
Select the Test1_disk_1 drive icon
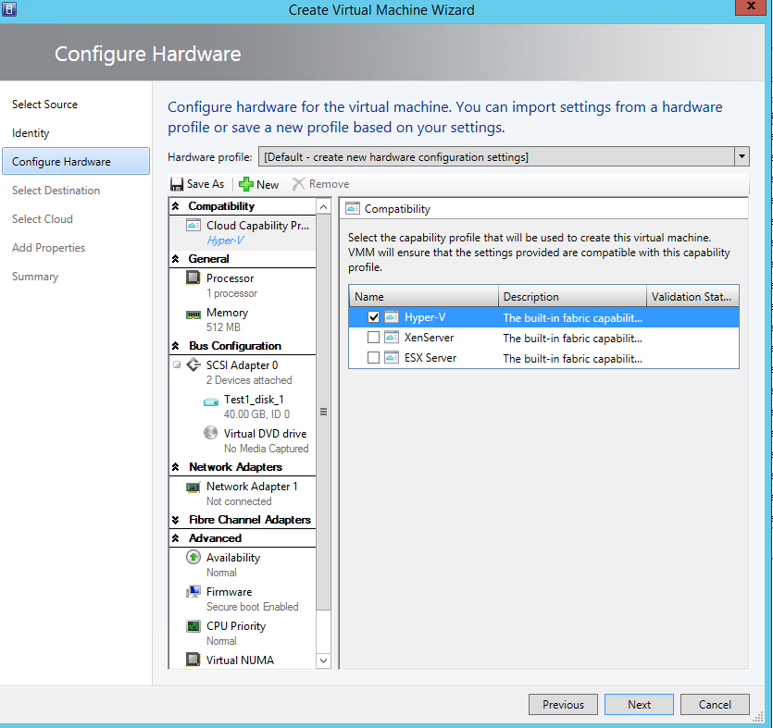[x=211, y=402]
